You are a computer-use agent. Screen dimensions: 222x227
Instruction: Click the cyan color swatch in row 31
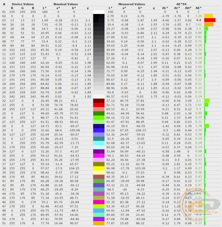click(x=99, y=138)
